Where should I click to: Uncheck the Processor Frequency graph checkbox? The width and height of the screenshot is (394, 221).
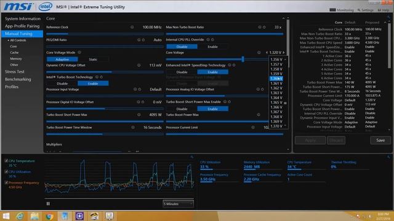point(6,183)
